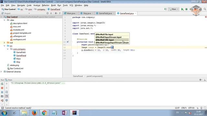Click CRLF line separator in status bar
Screen dimensions: 207x116
coord(184,108)
